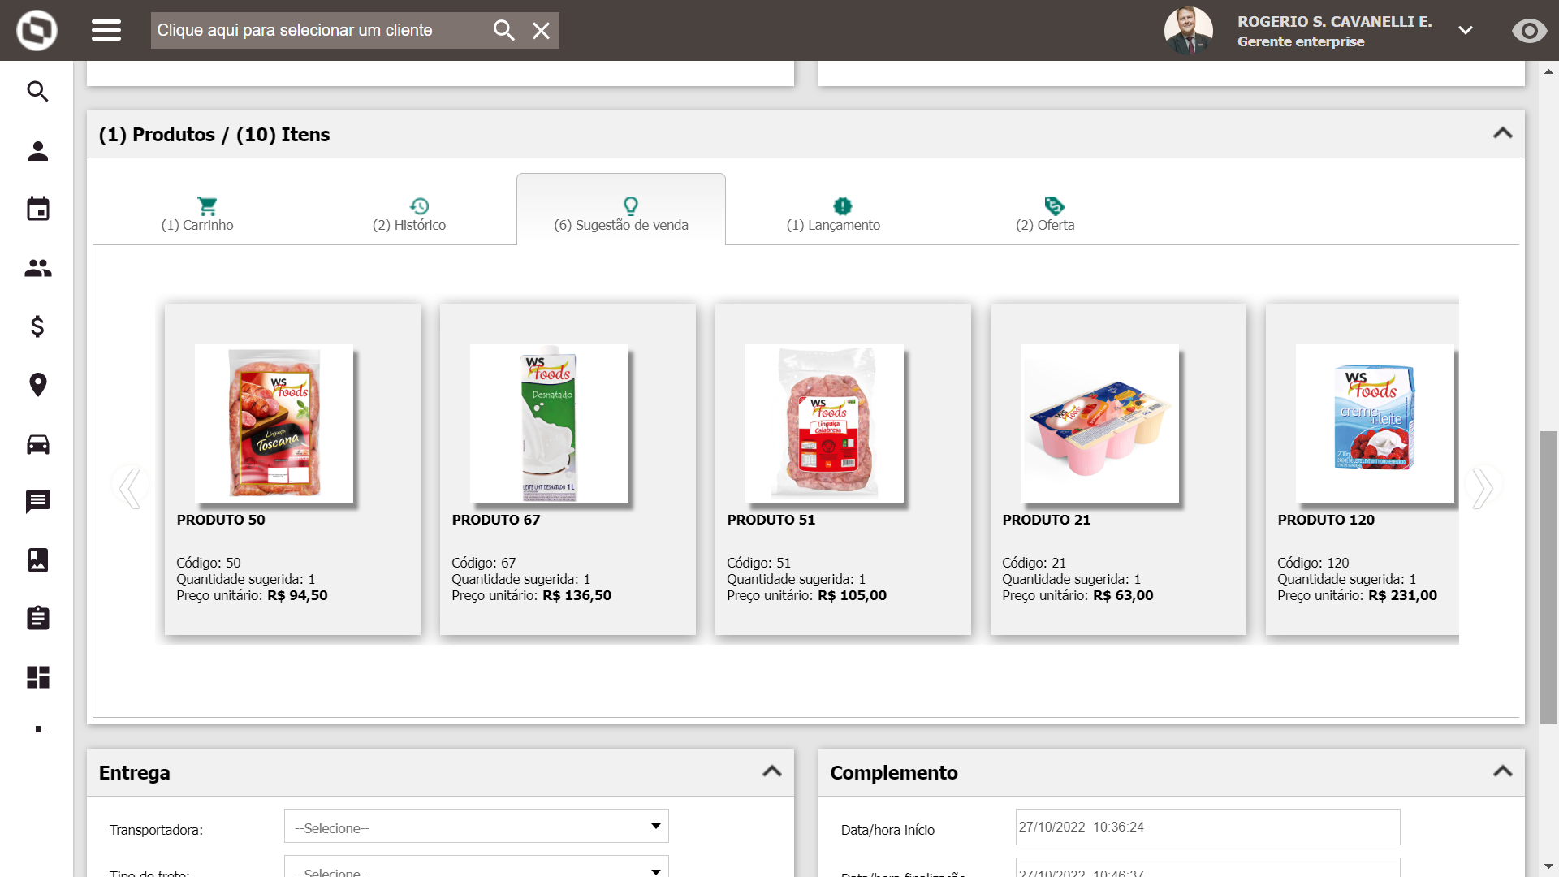The height and width of the screenshot is (877, 1559).
Task: Click the next carousel arrow
Action: pos(1483,488)
